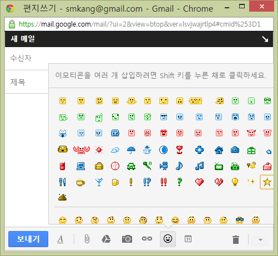Insert the blue camera emoticon

click(x=235, y=150)
